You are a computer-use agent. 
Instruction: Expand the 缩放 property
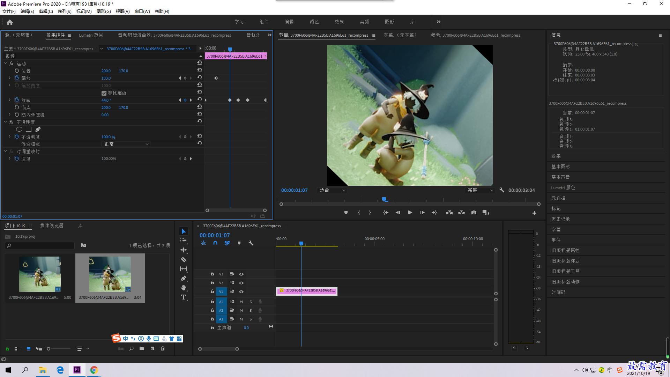[9, 78]
